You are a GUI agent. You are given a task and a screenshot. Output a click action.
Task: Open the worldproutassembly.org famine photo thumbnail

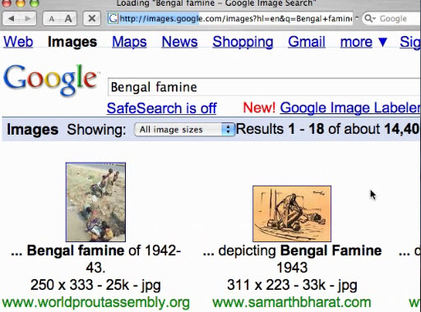95,202
